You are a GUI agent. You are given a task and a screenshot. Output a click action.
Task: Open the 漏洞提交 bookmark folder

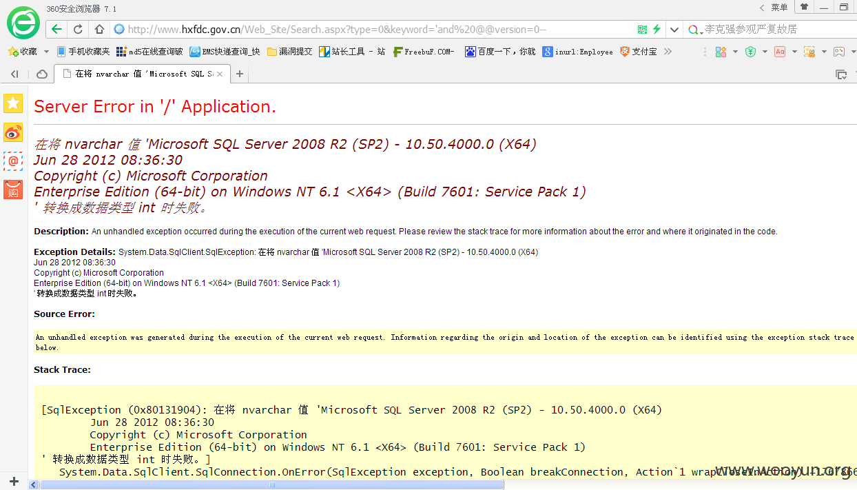point(289,52)
